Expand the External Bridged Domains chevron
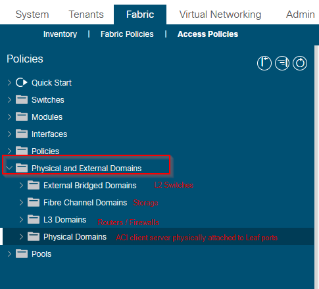Viewport: 319px width, 289px height. pos(21,186)
